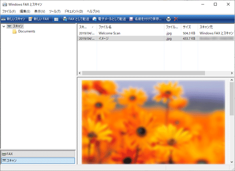
Task: Click the preview pane vertical scrollbar thumb
Action: tap(232, 99)
